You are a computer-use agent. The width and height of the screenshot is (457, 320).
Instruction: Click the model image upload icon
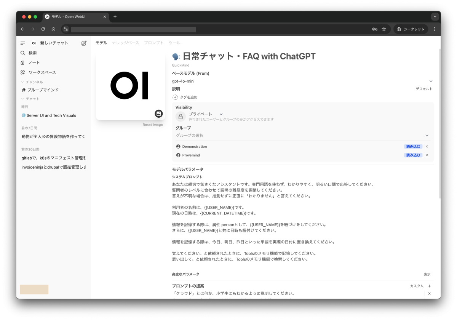click(x=159, y=114)
